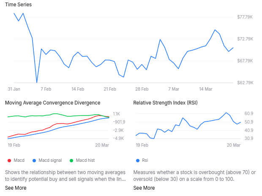Click the $77.79K price axis label
This screenshot has height=196, width=262.
(x=245, y=17)
